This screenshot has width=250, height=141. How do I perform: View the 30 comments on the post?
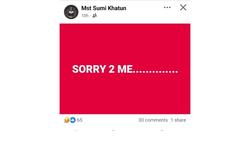(153, 120)
